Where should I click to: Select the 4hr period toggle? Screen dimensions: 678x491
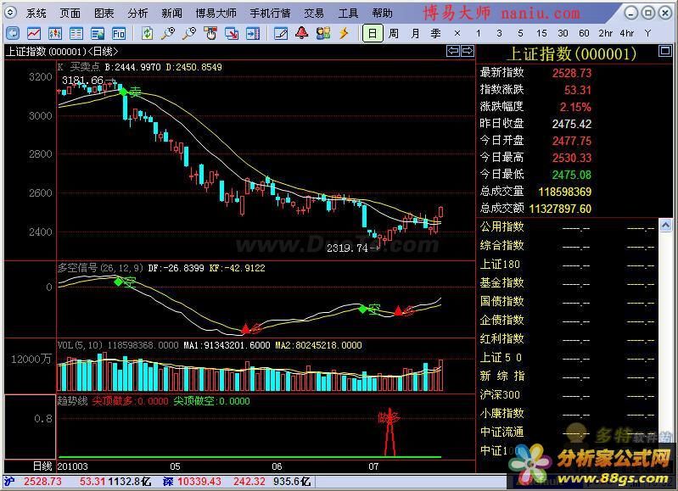(x=626, y=33)
